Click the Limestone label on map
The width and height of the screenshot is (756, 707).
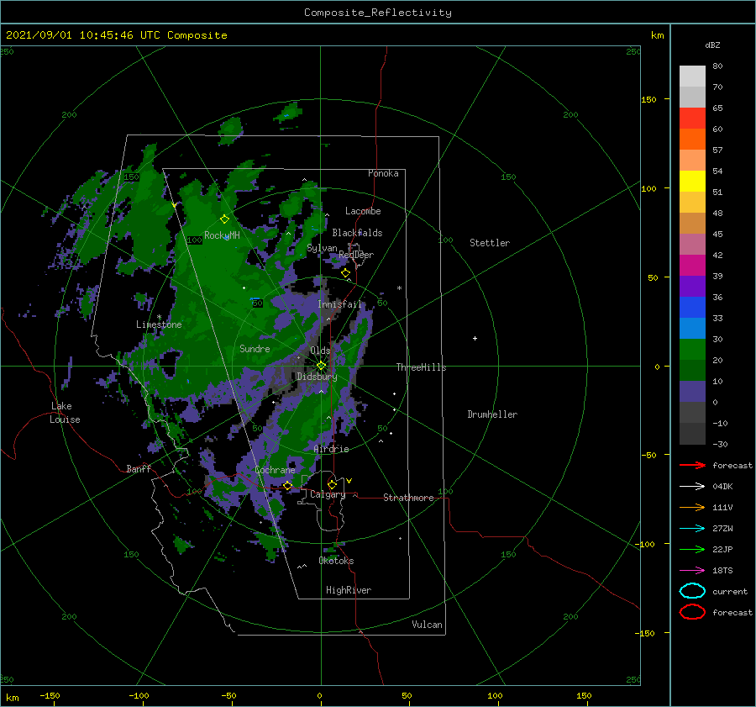coord(159,324)
